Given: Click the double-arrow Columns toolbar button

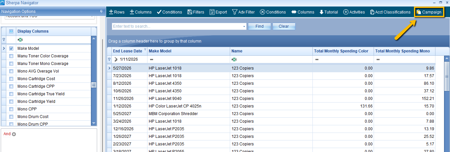Looking at the screenshot, I should (303, 12).
